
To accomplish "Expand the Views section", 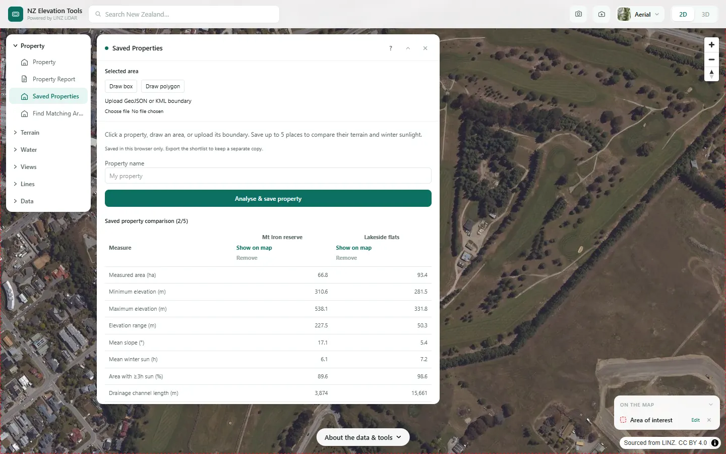I will coord(48,167).
